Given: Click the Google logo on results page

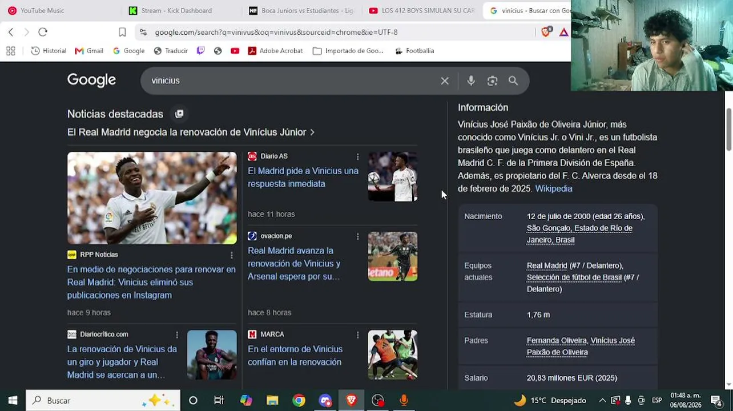Looking at the screenshot, I should (x=91, y=80).
